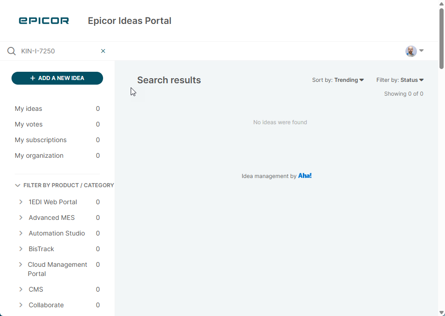Select the My votes filter

(x=29, y=125)
